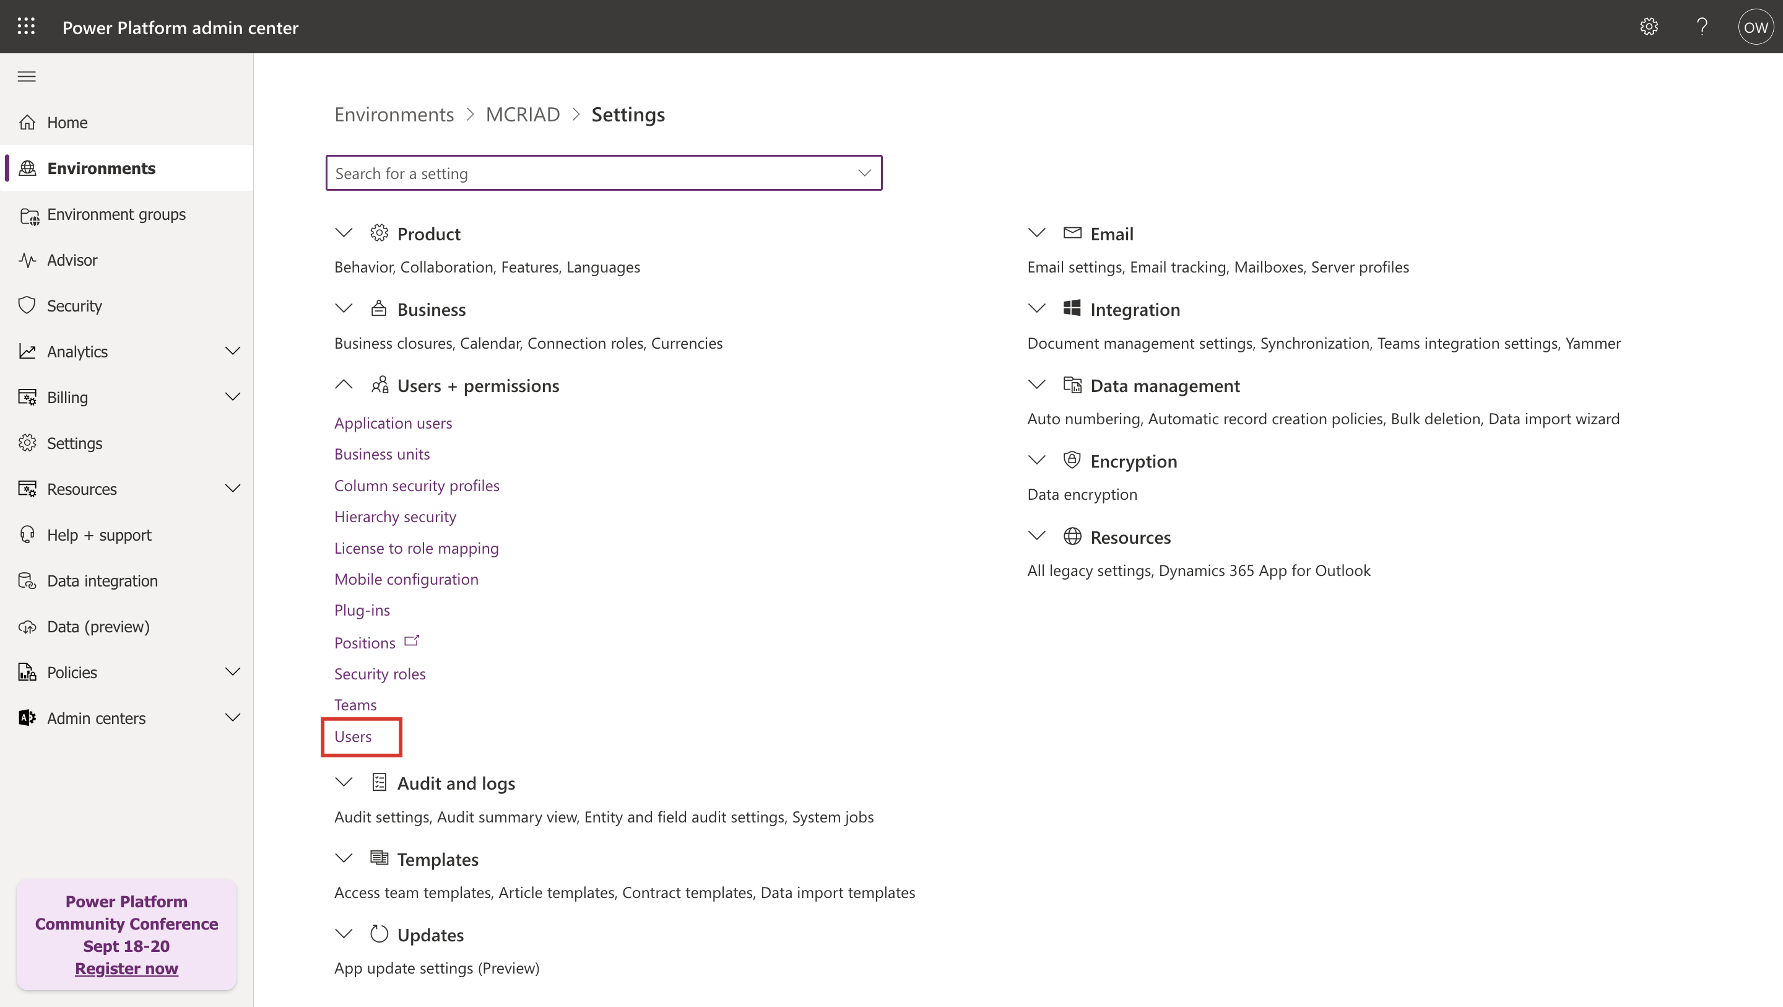Image resolution: width=1783 pixels, height=1007 pixels.
Task: Click the Help + support headset icon
Action: pos(27,534)
